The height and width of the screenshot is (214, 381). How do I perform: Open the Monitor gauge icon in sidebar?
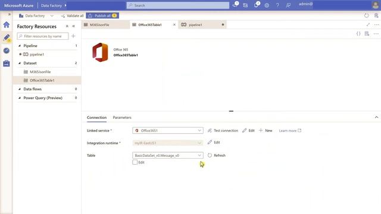pyautogui.click(x=7, y=51)
